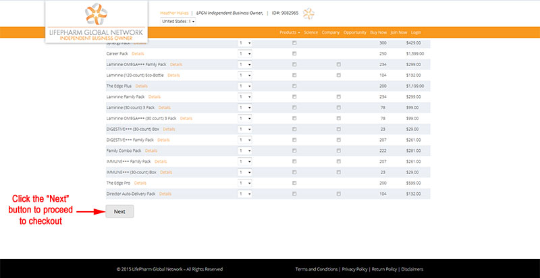The height and width of the screenshot is (278, 540).
Task: Click the small starfish icon beside ID number
Action: coord(308,13)
